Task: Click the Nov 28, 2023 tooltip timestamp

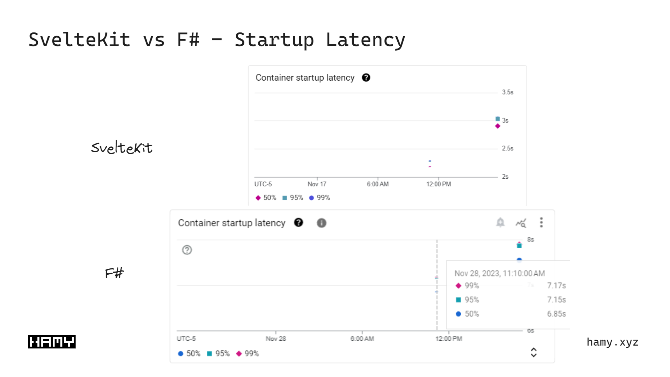Action: [499, 274]
